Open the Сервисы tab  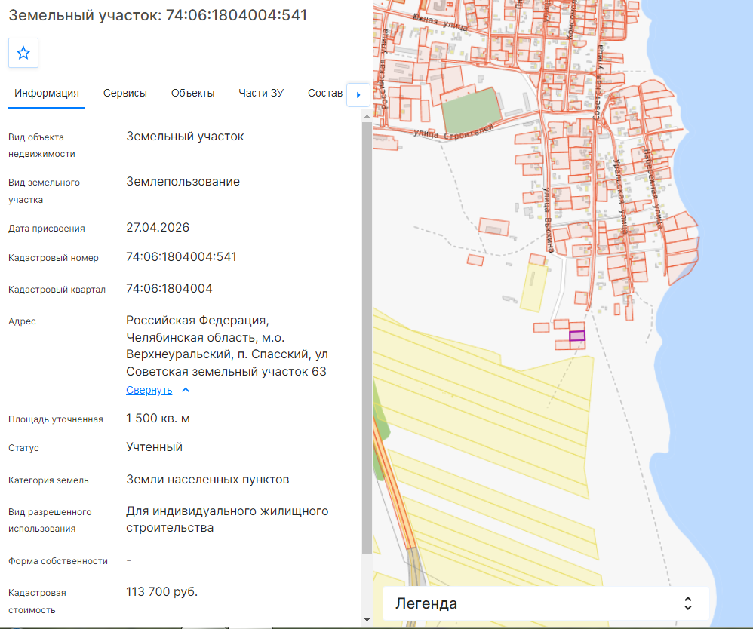pos(124,94)
